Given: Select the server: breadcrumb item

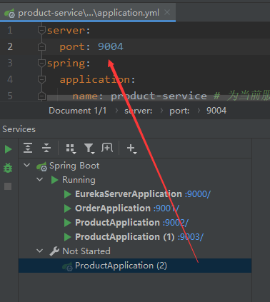Looking at the screenshot, I should pyautogui.click(x=138, y=111).
